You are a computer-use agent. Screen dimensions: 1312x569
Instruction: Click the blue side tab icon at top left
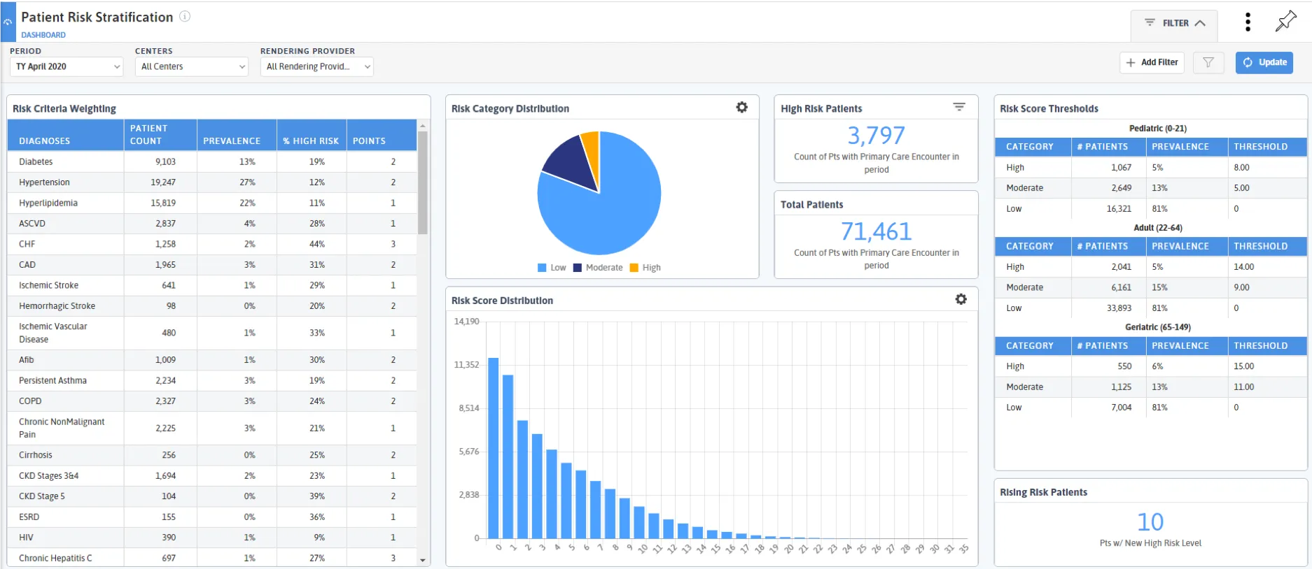(x=8, y=22)
